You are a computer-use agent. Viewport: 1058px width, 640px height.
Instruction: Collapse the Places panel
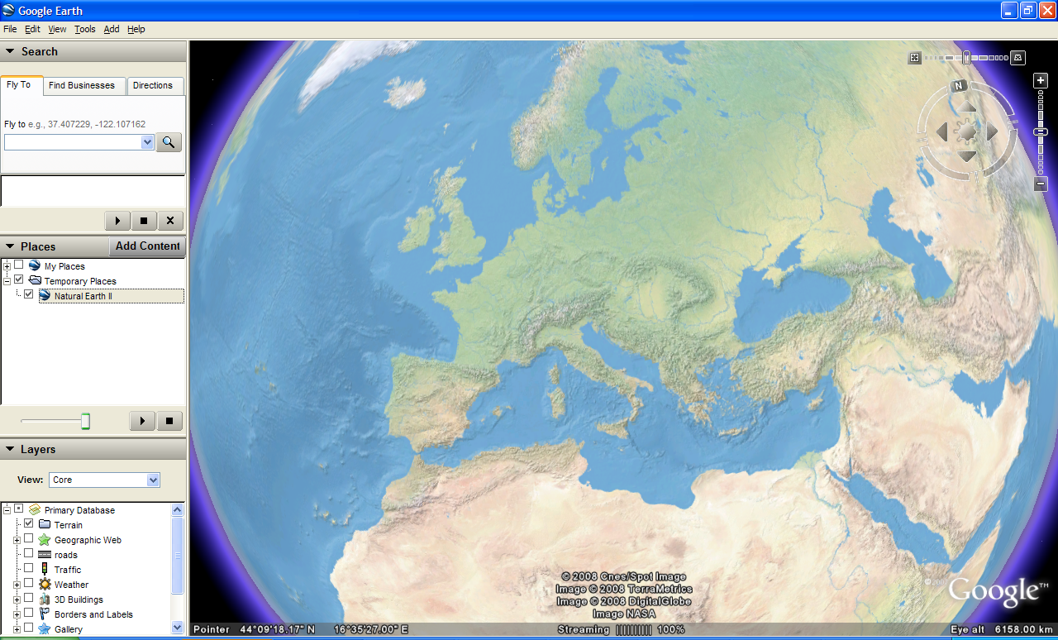pos(10,246)
